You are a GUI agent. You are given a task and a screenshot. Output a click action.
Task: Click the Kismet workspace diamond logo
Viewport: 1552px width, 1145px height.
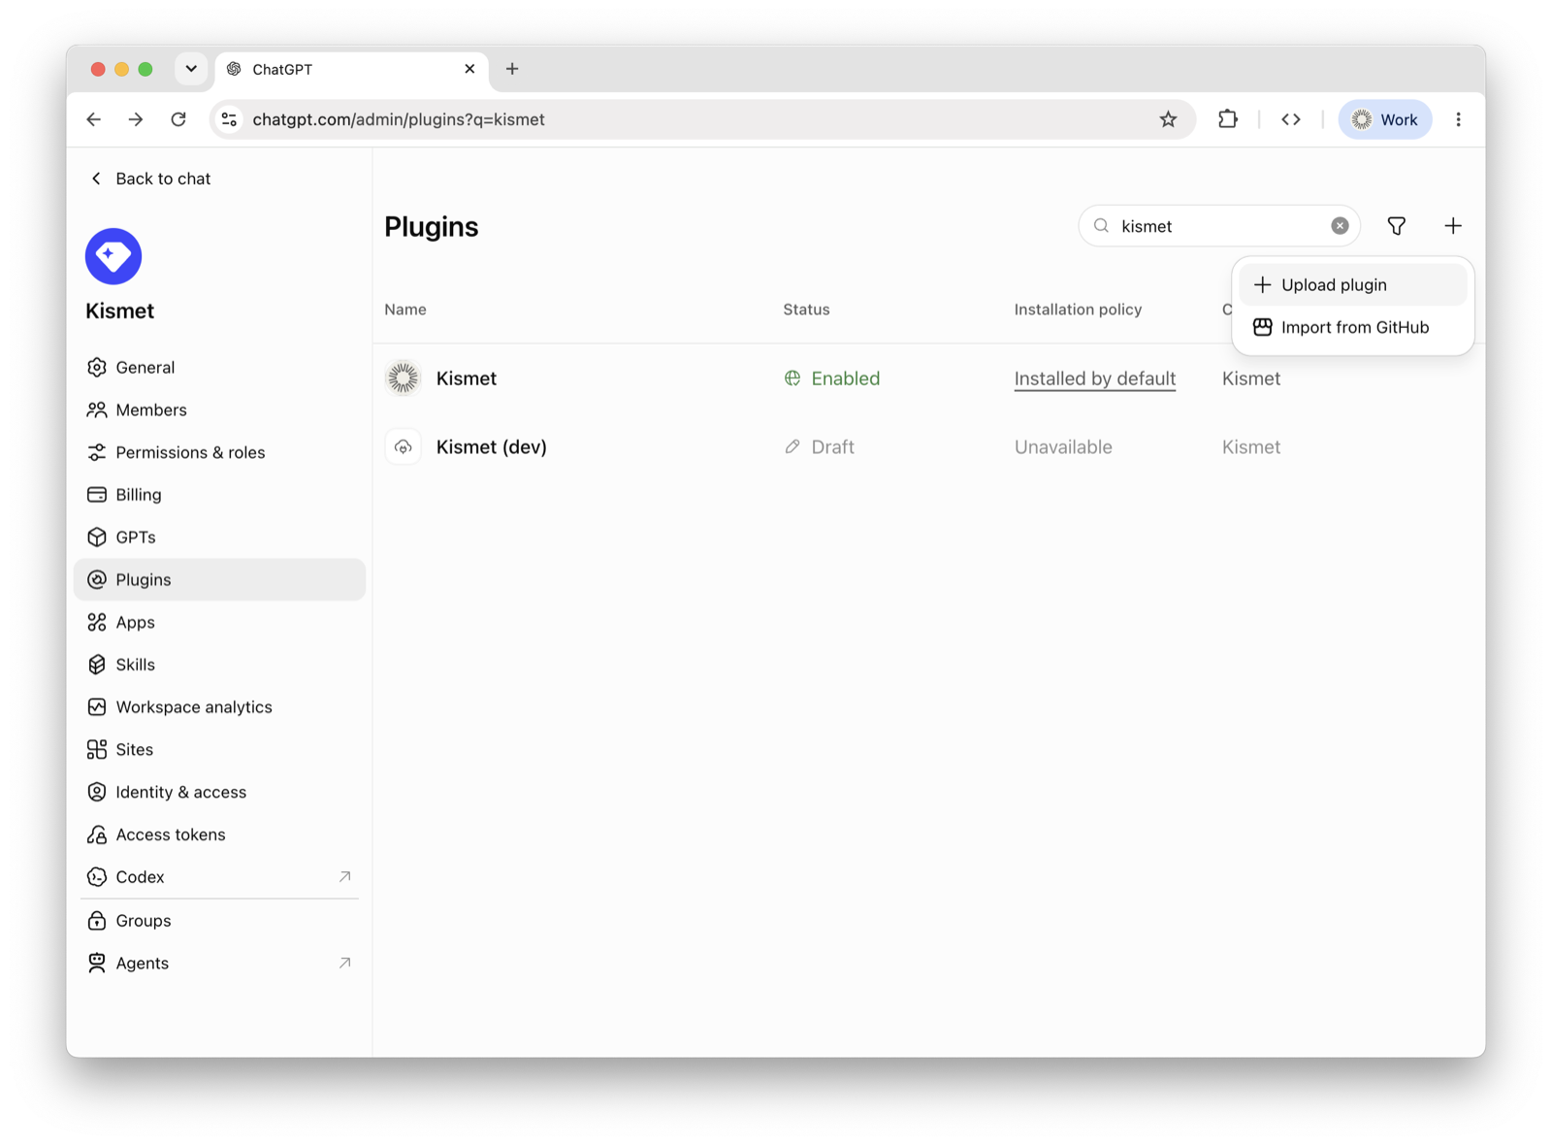113,256
